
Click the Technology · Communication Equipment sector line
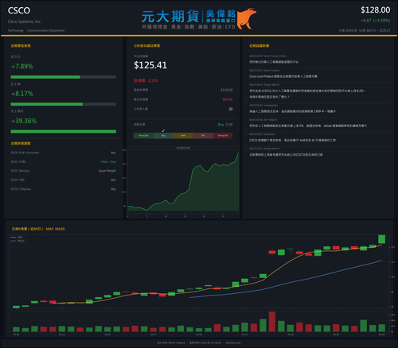(36, 30)
